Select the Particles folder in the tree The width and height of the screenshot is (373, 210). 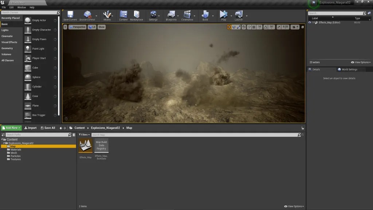point(16,156)
